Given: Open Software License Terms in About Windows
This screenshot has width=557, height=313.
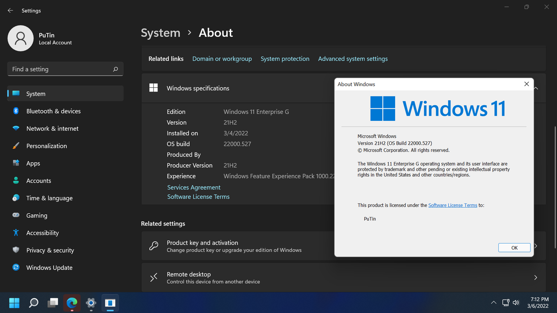Looking at the screenshot, I should coord(453,205).
